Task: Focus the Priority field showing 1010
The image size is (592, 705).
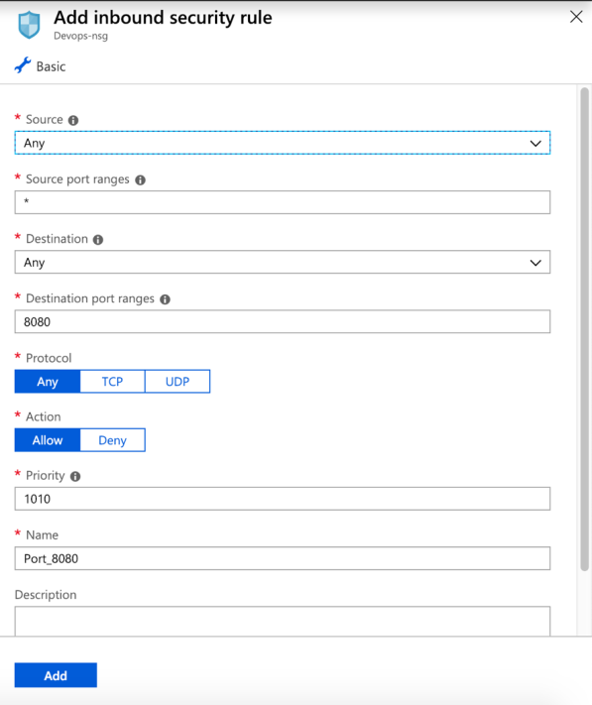Action: tap(283, 499)
